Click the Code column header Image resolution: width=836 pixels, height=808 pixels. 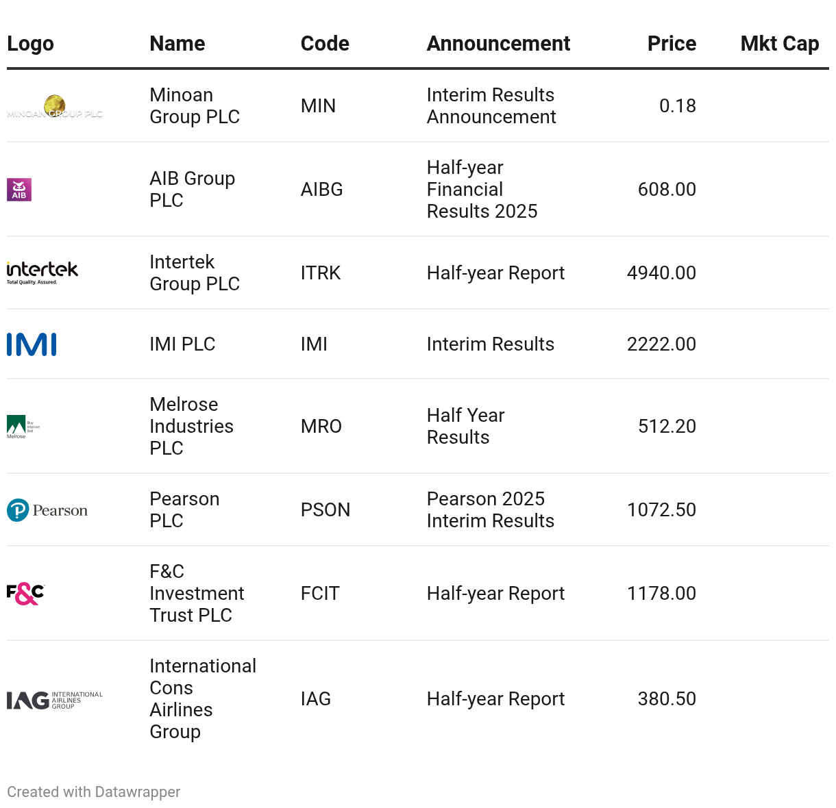pos(325,44)
